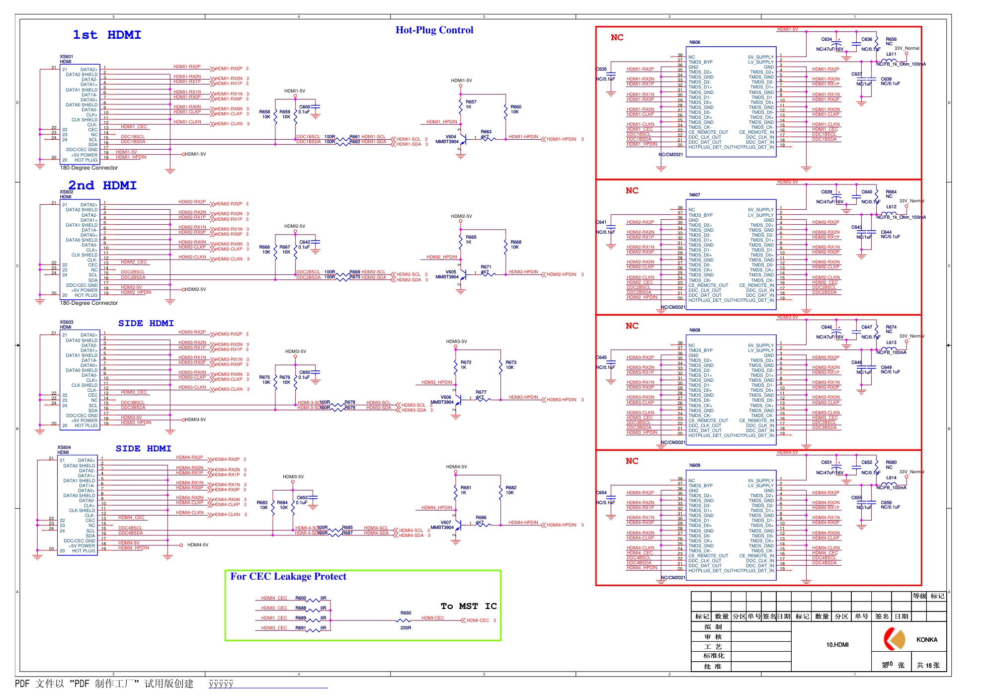This screenshot has height=697, width=986.
Task: Click transistor V605 MMBT3904 symbol
Action: tap(462, 275)
